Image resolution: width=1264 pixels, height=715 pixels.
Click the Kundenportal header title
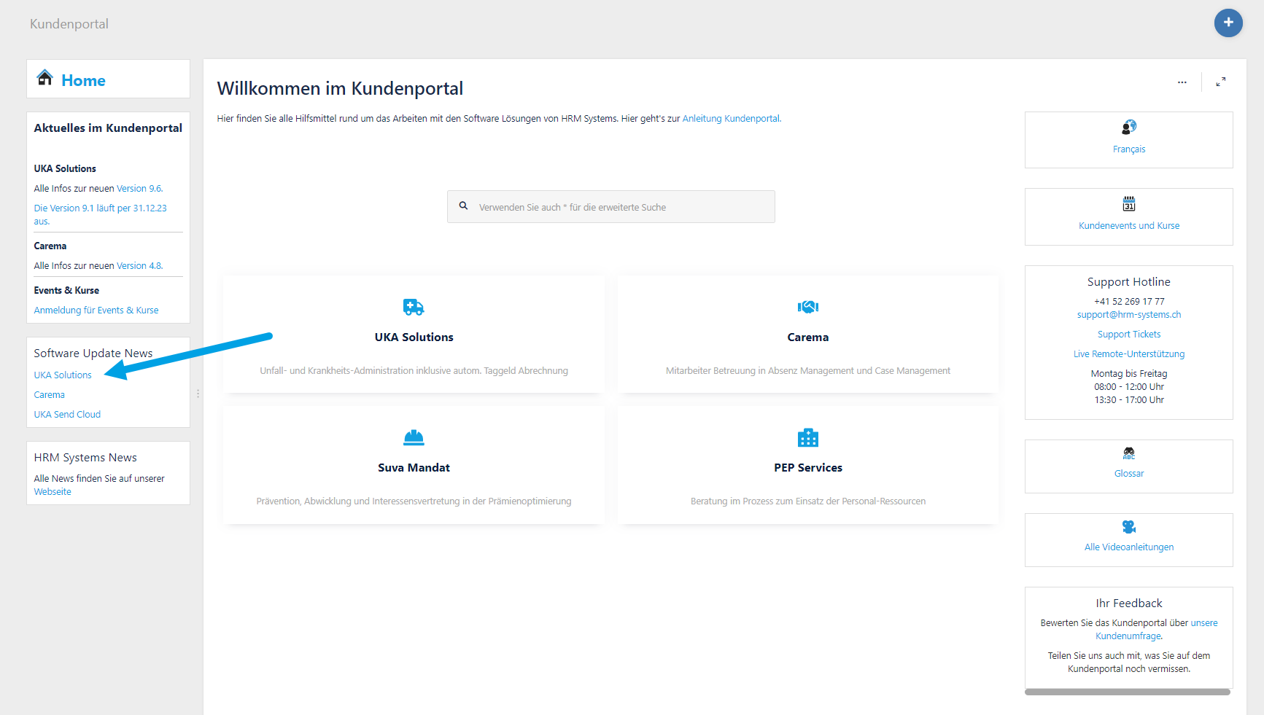(69, 23)
